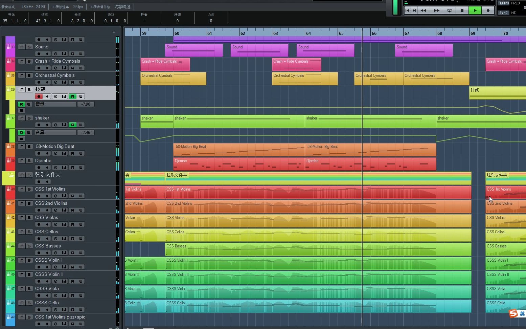Select the Djembe clip starting at bar 60

click(x=239, y=164)
